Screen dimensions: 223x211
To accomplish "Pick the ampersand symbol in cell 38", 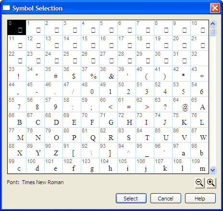I will (108, 74).
